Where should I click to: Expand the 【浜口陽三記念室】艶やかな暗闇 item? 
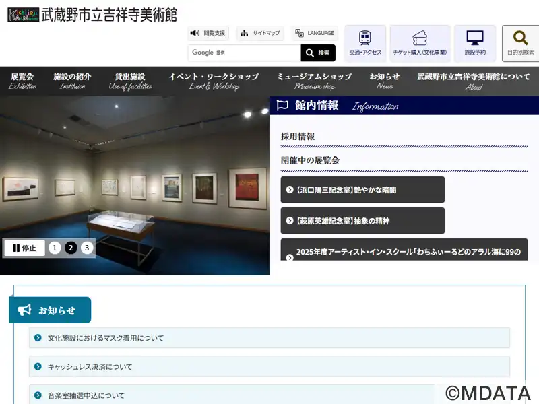tap(362, 190)
